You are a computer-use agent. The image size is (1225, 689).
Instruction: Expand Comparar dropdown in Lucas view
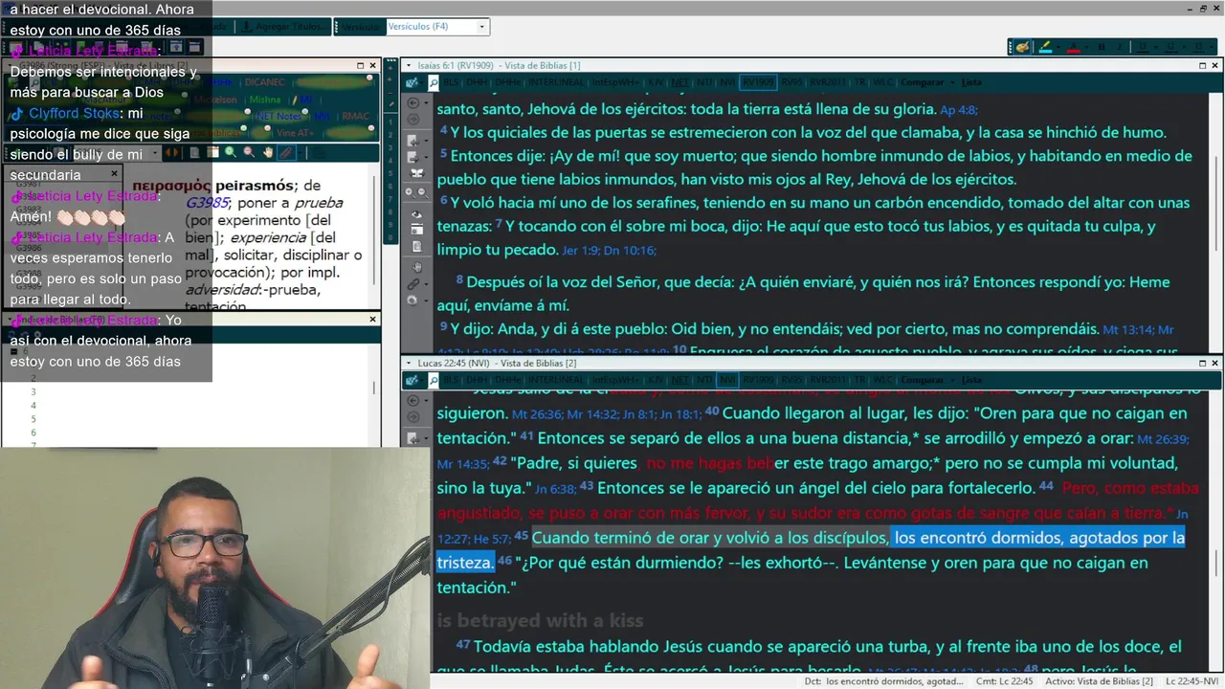tap(952, 380)
